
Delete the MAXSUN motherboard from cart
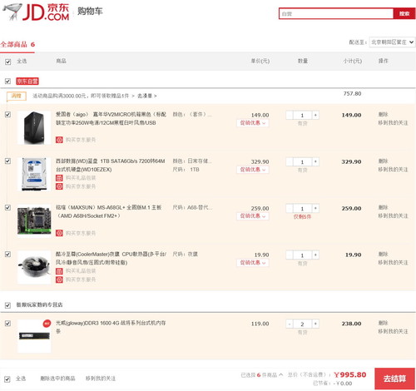383,207
